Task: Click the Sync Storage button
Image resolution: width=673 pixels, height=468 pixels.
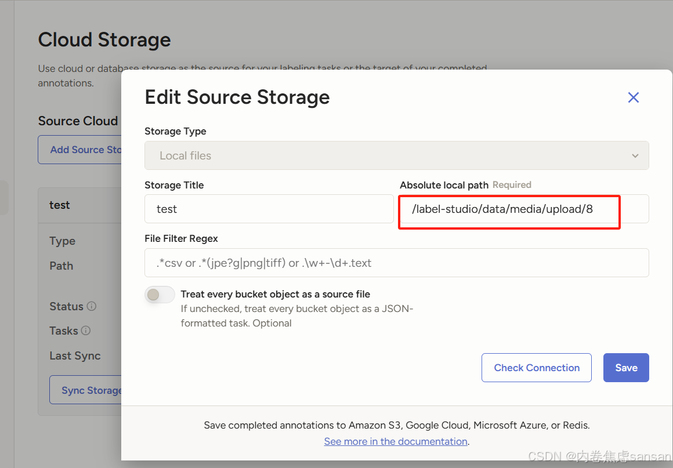Action: pos(87,390)
